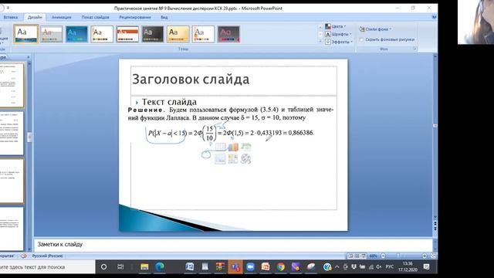
Task: Insert SmartArt via slide placeholder icon
Action: point(245,147)
